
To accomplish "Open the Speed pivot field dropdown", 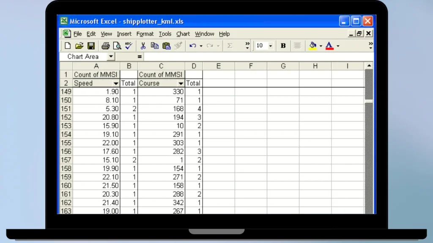I will coord(116,83).
